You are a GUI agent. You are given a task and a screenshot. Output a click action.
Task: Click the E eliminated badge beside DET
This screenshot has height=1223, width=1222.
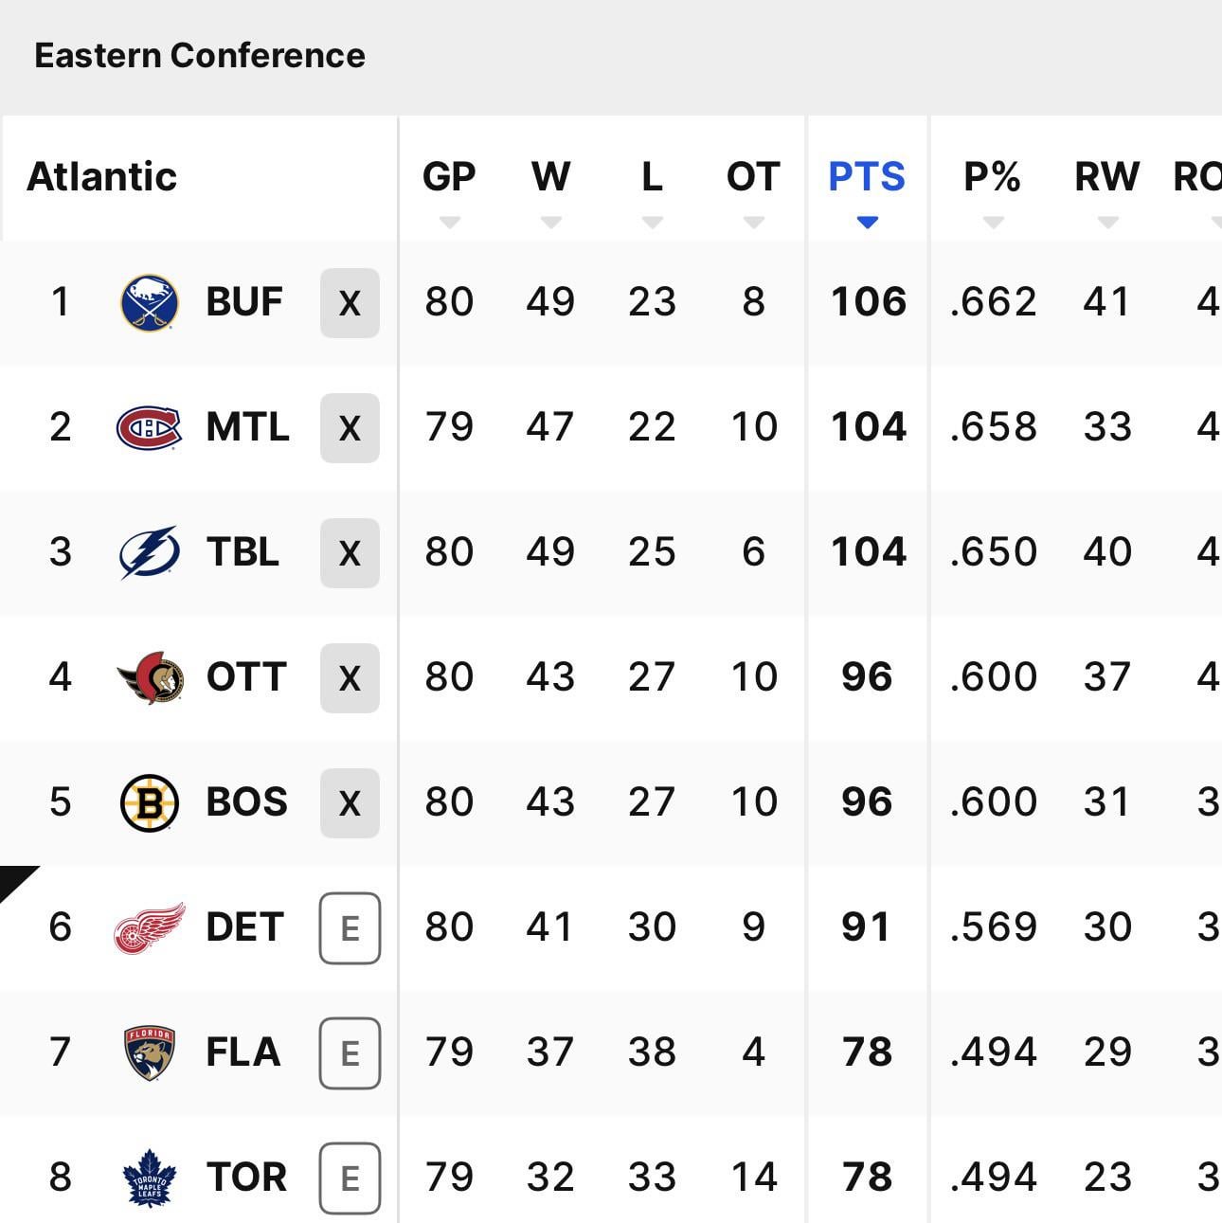pyautogui.click(x=350, y=928)
